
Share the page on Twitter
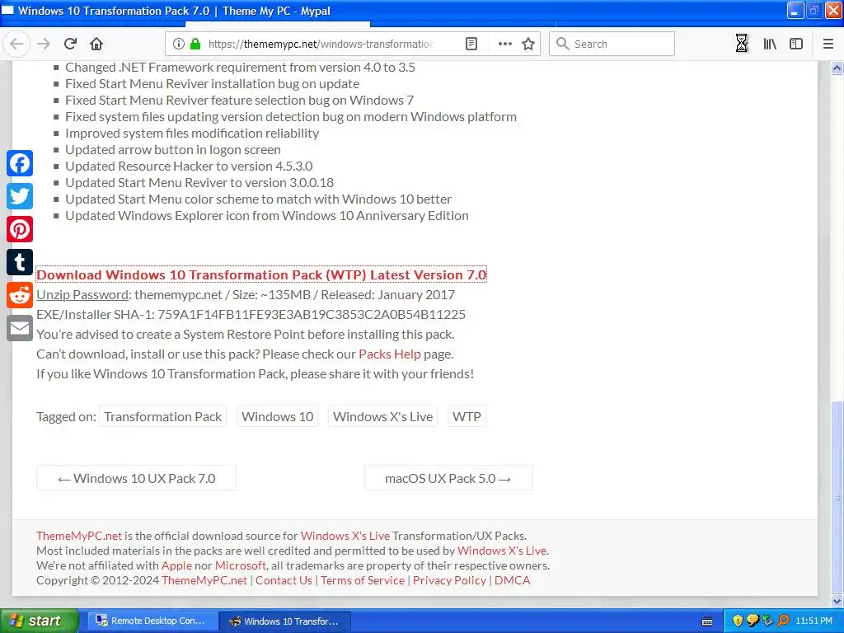pyautogui.click(x=20, y=196)
